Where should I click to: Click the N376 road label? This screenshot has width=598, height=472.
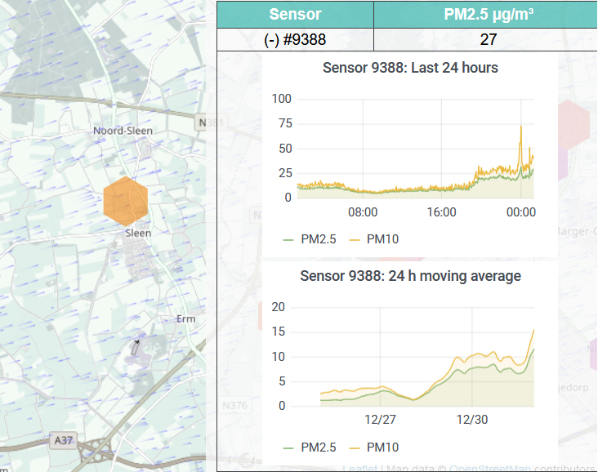[234, 405]
